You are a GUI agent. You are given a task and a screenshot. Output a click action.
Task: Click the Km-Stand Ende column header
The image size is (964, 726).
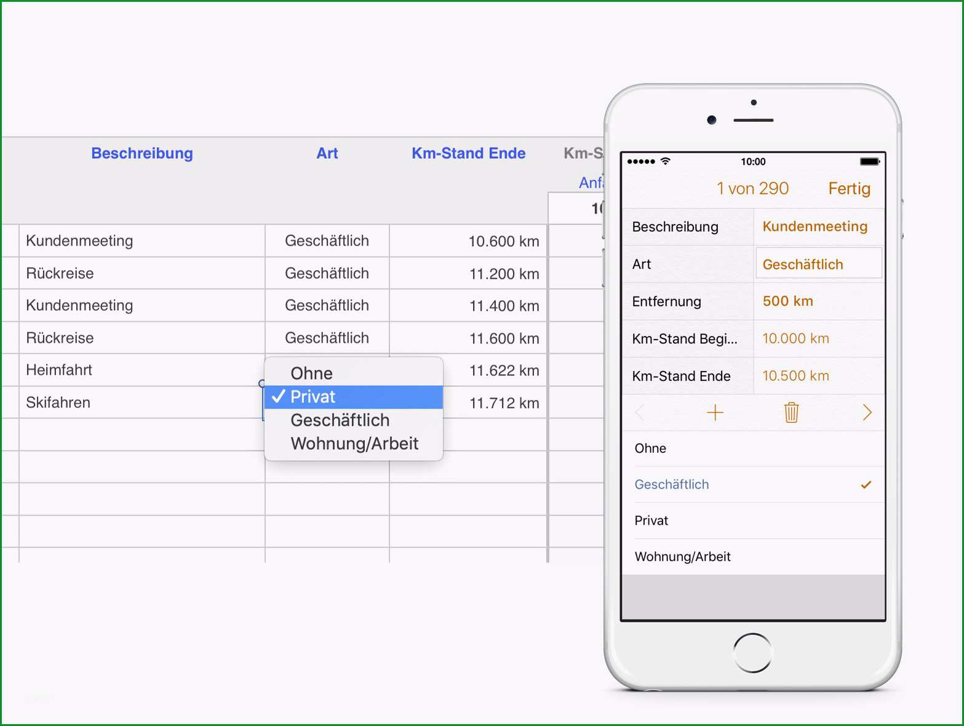pos(469,153)
